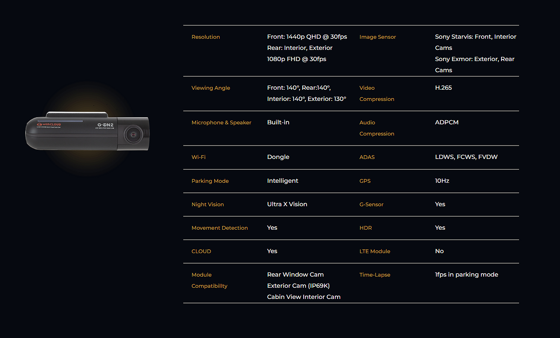
Task: Click the Exterior Cam (IP69K) text
Action: click(x=298, y=286)
